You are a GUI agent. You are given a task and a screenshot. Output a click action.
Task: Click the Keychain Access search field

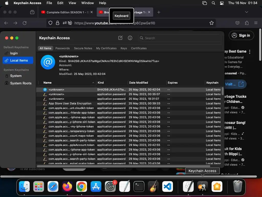coord(180,38)
